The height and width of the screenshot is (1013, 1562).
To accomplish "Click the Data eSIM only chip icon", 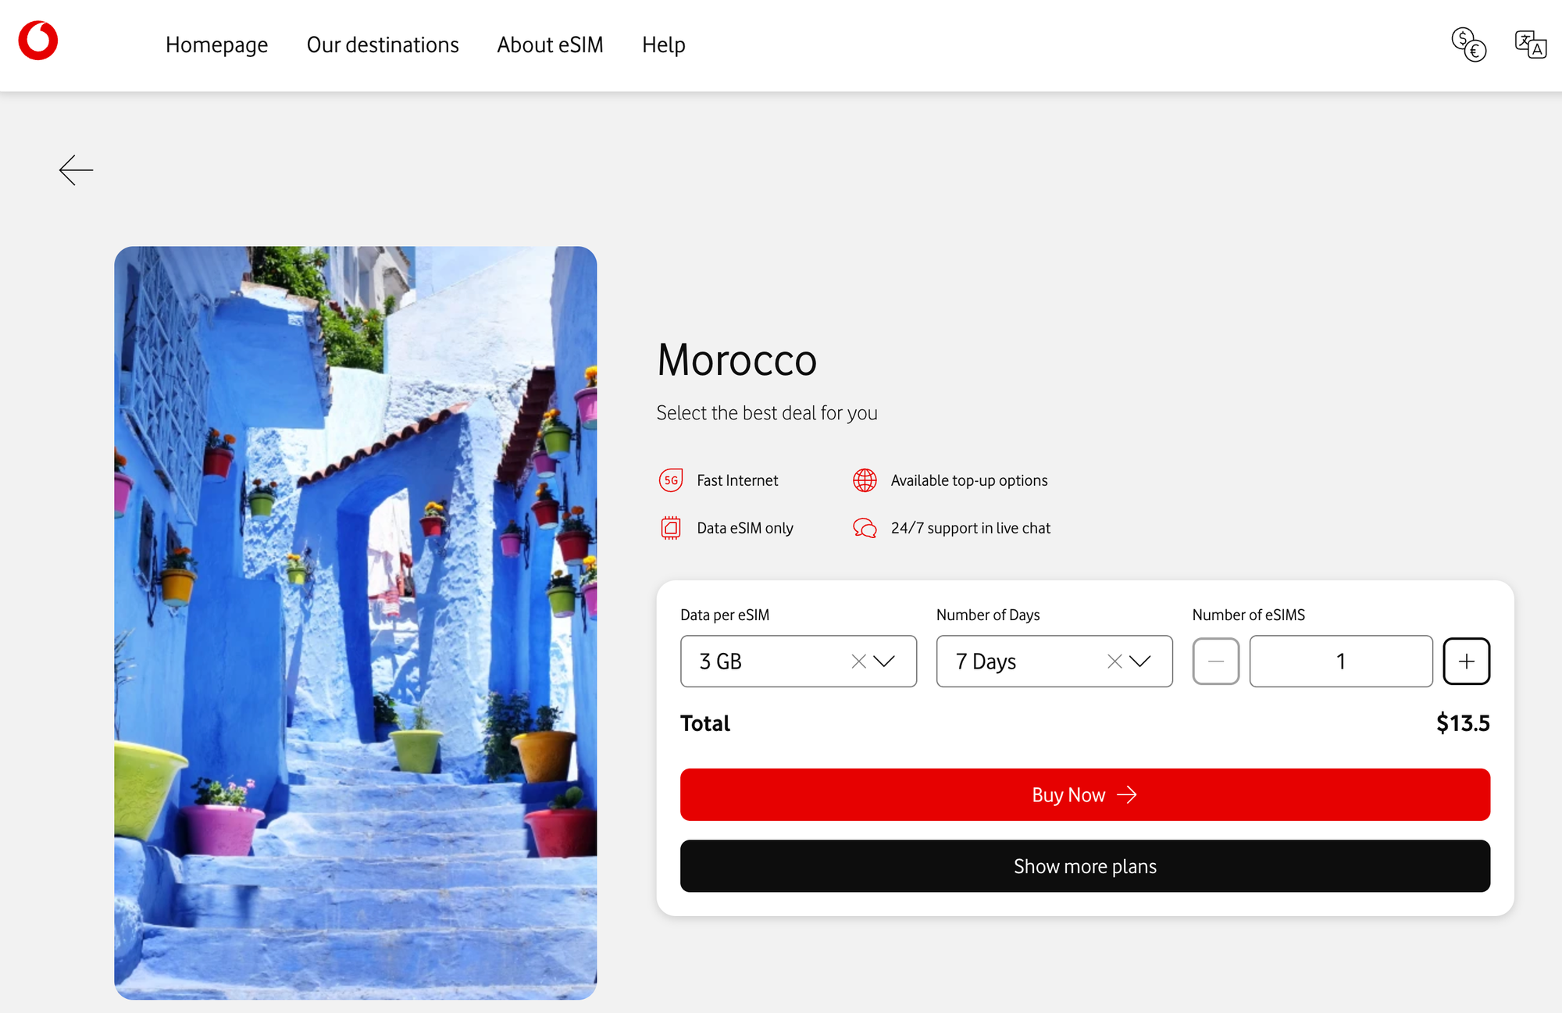I will (671, 528).
